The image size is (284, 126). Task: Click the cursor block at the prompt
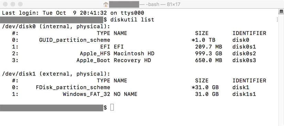coord(112,107)
